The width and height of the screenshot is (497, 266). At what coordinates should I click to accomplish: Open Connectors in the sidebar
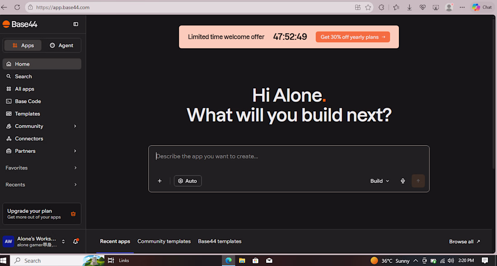[42, 138]
